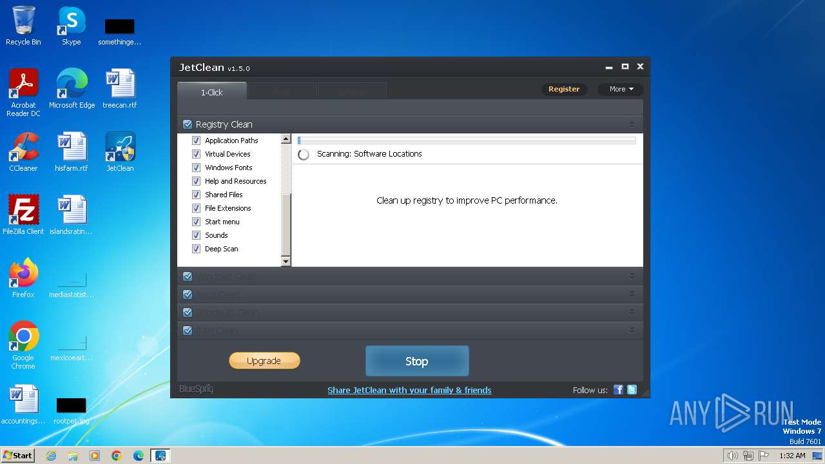Uncheck the Windows Clean section checkbox
This screenshot has height=464, width=825.
click(188, 276)
